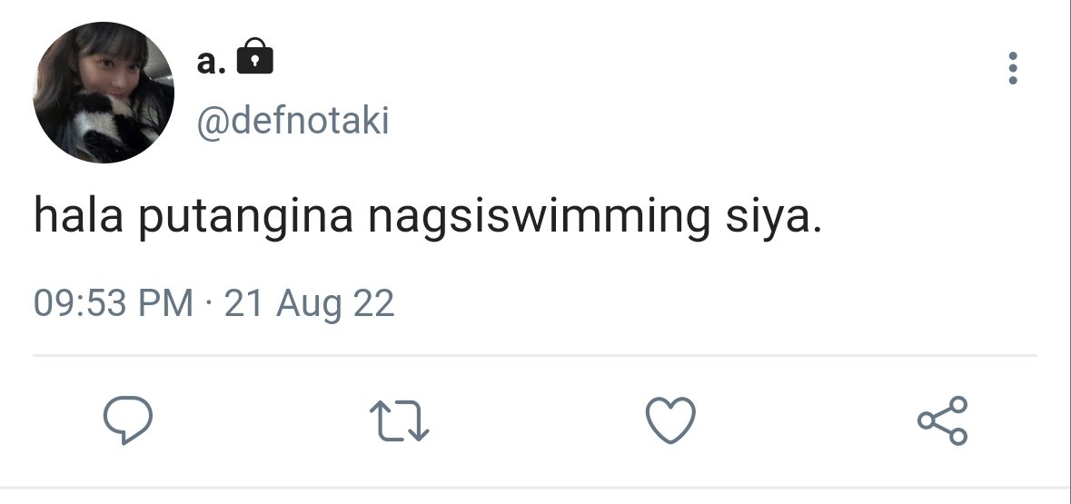Image resolution: width=1071 pixels, height=504 pixels.
Task: Open the profile picture of user a.
Action: pos(104,93)
